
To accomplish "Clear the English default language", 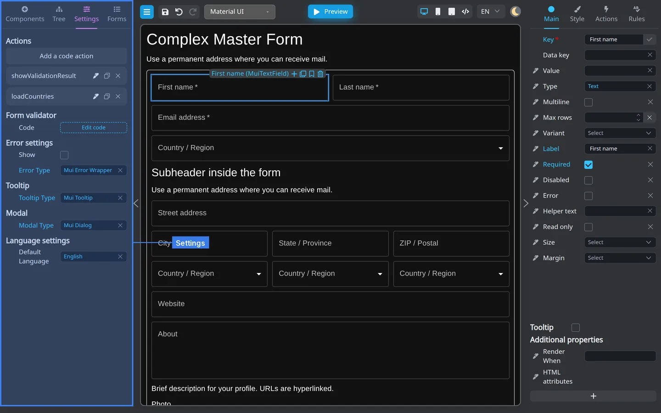I will pos(120,257).
